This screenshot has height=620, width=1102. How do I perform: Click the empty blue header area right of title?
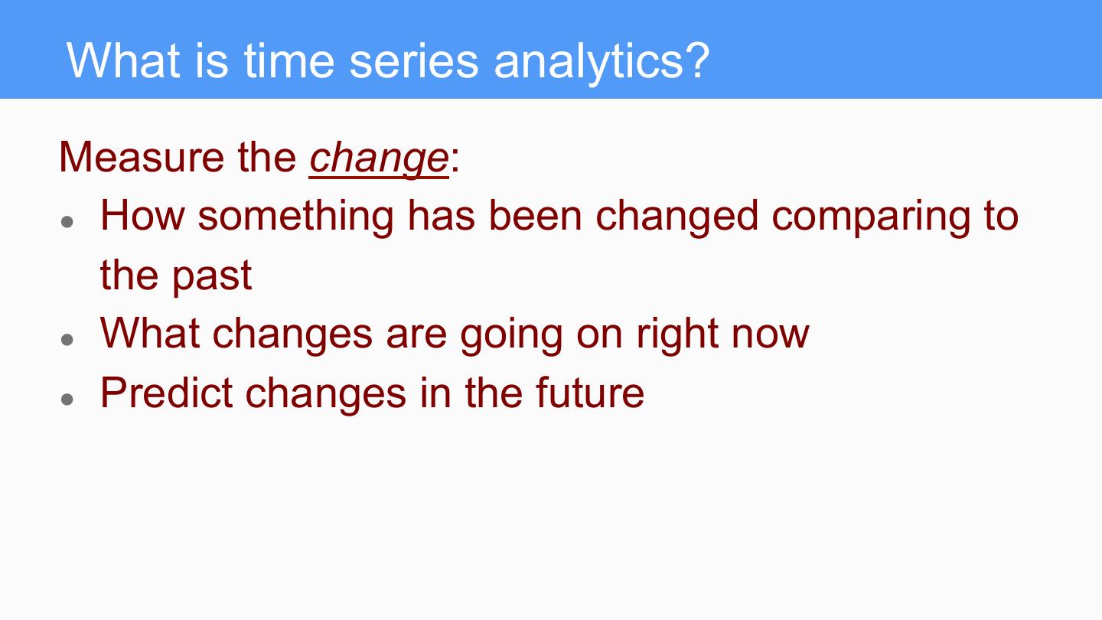coord(903,51)
